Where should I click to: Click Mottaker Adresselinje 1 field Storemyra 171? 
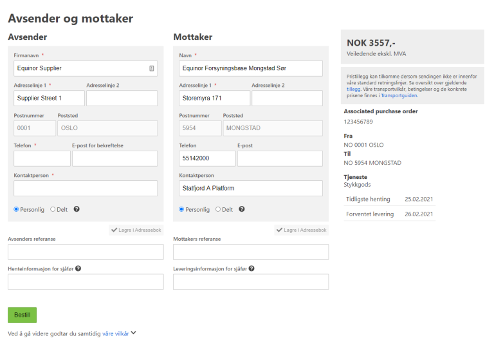(x=215, y=98)
